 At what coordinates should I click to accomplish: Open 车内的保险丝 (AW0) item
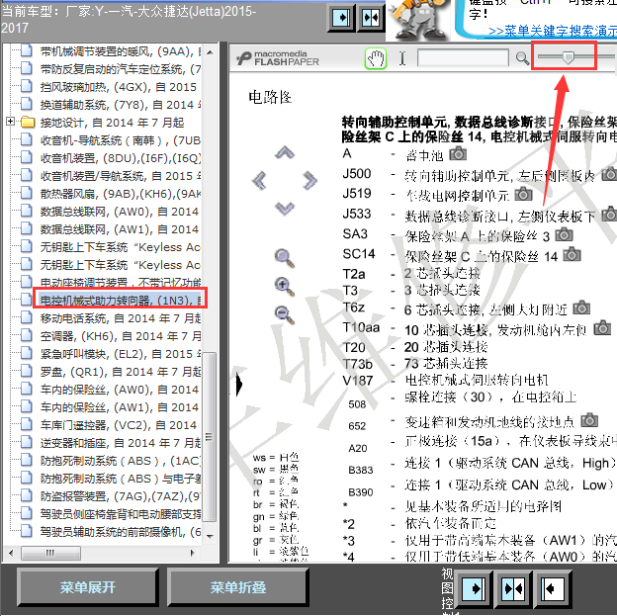[x=120, y=390]
